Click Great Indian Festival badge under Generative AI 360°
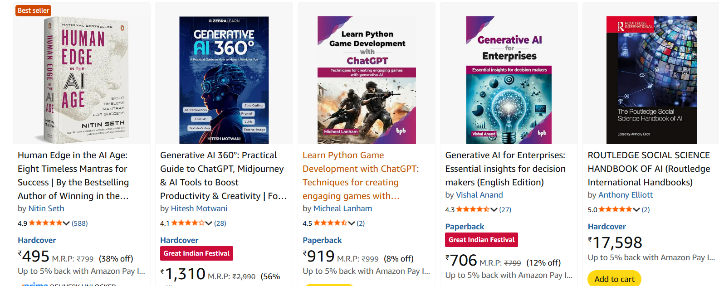Screen dimensions: 719x286 (196, 253)
